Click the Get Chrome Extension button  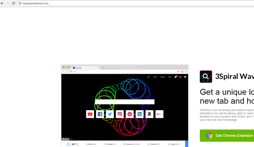coord(227,136)
